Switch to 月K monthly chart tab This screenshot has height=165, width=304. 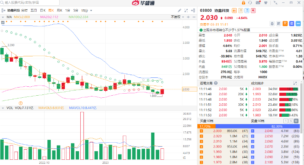[x=59, y=11]
